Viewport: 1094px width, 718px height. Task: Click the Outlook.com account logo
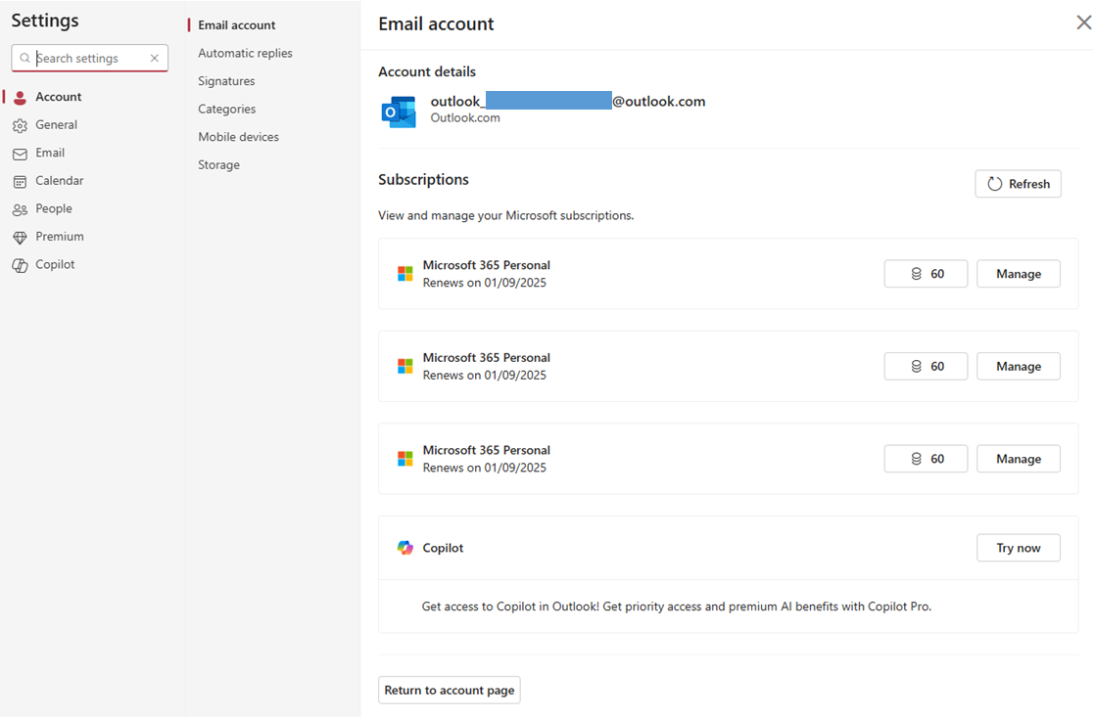click(398, 112)
